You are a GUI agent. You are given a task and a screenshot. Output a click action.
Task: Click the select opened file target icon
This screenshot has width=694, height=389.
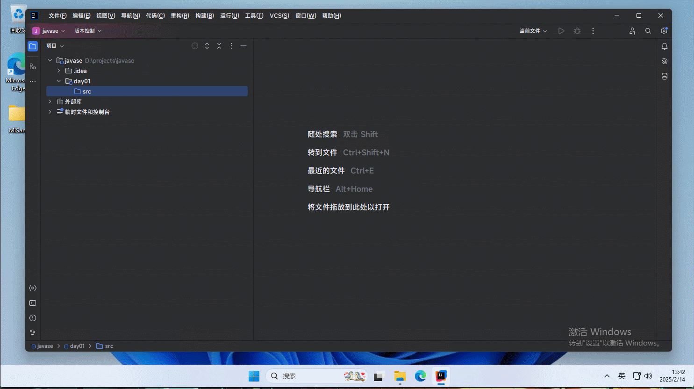pos(195,46)
